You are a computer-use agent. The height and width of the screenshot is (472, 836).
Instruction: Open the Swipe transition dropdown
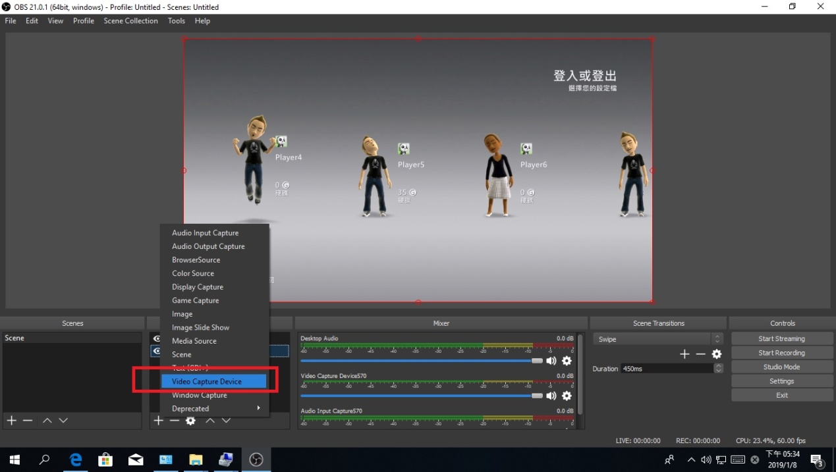tap(657, 339)
